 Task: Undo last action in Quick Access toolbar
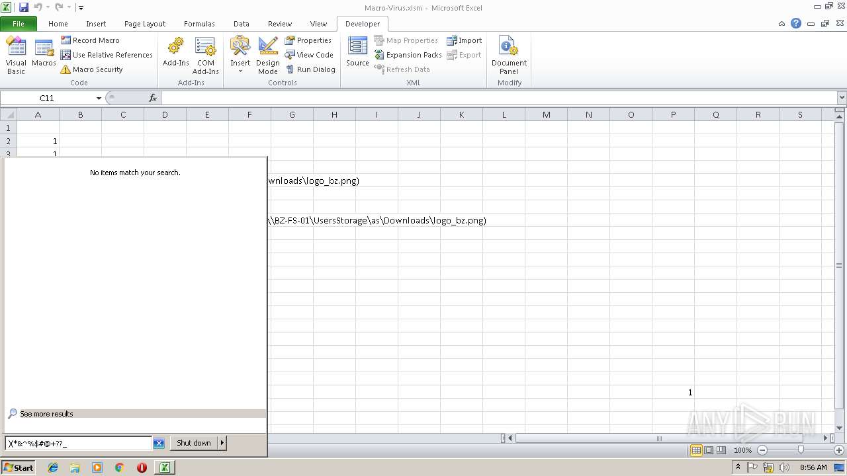38,7
